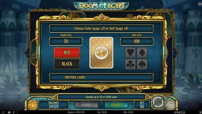Open the orange info paytable button
Viewport: 202px width, 114px height.
33,105
